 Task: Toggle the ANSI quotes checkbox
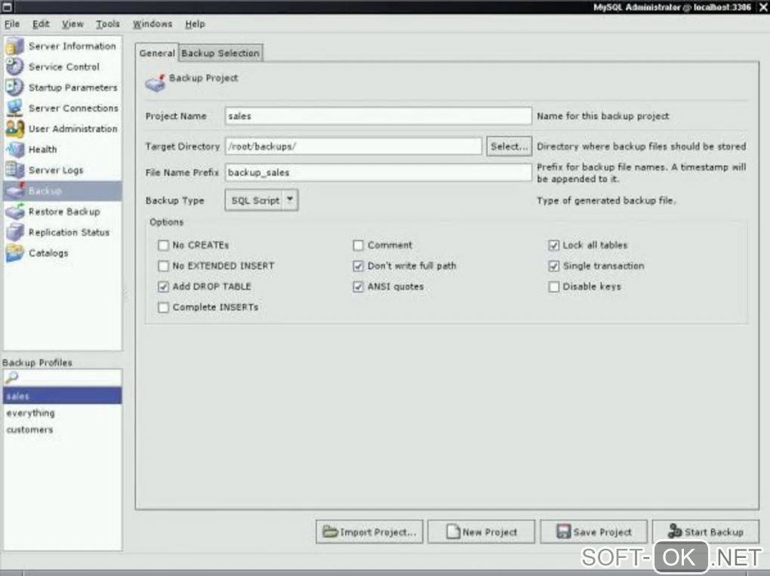[x=358, y=286]
